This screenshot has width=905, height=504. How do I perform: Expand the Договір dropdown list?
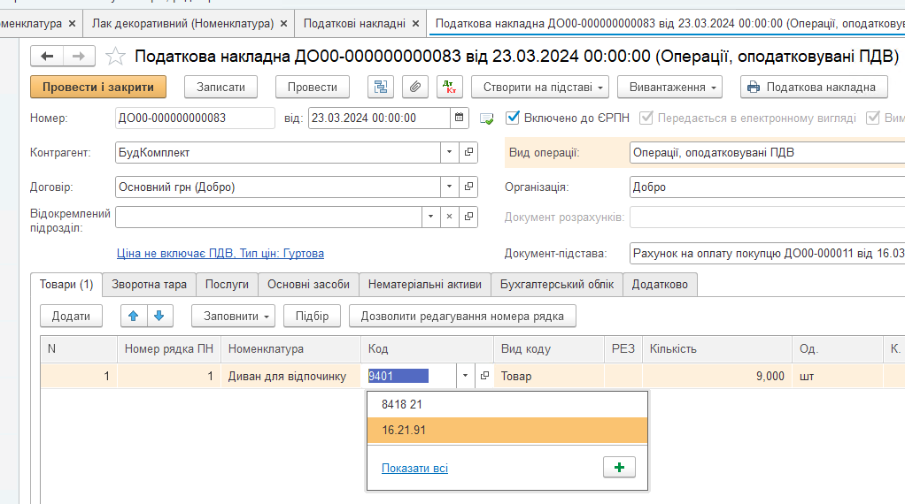pyautogui.click(x=449, y=187)
